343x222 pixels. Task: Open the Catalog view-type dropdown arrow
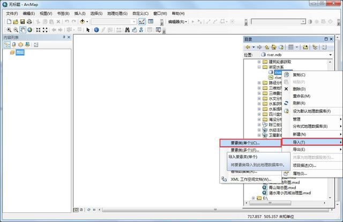coord(297,47)
